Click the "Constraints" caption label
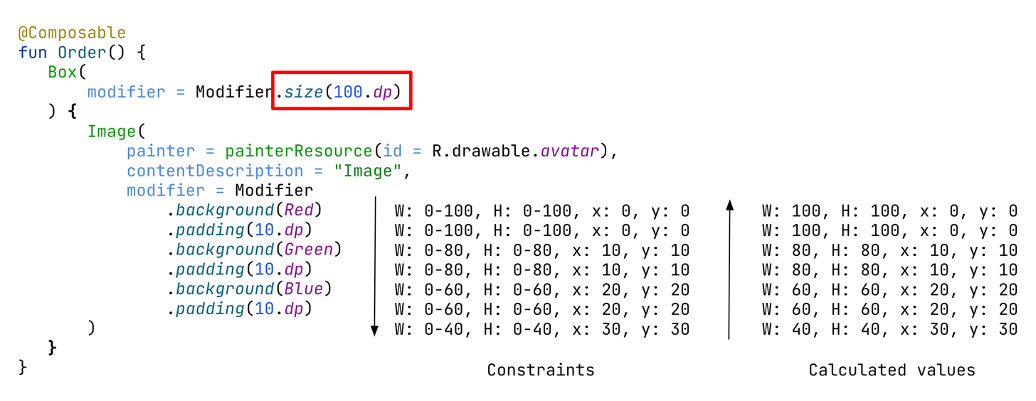 (541, 370)
